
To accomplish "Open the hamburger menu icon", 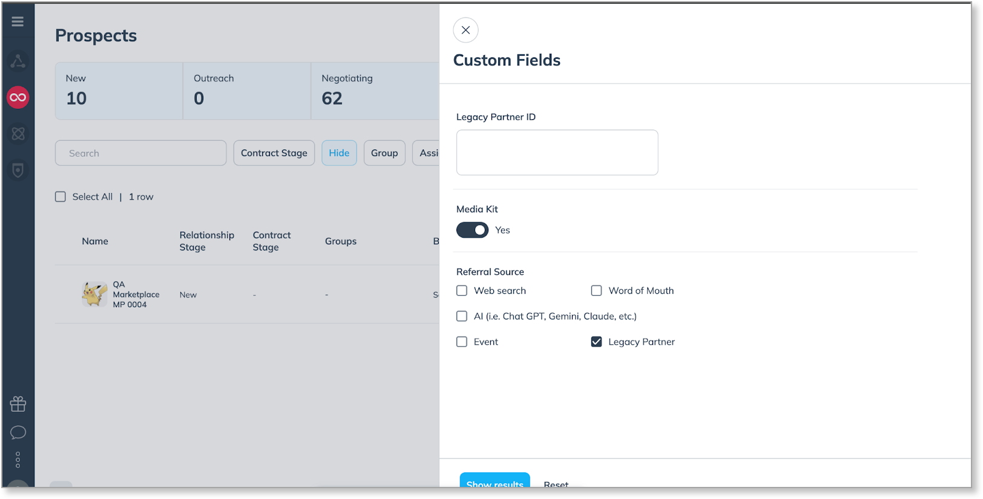I will (18, 22).
